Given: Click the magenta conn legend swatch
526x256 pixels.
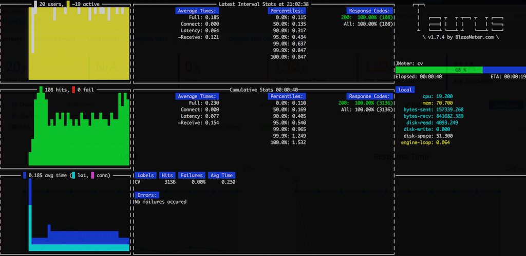Looking at the screenshot, I should click(92, 176).
